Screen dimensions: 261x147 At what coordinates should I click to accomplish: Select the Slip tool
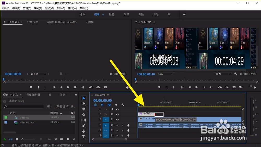pos(84,120)
